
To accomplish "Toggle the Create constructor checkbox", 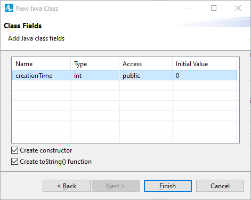I will point(14,150).
